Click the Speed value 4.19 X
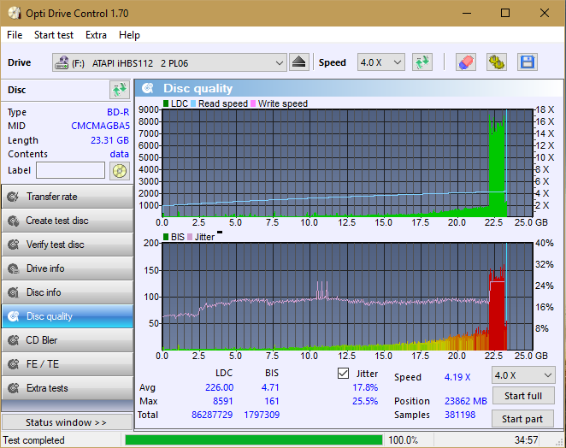Viewport: 566px width, 448px height. point(457,377)
